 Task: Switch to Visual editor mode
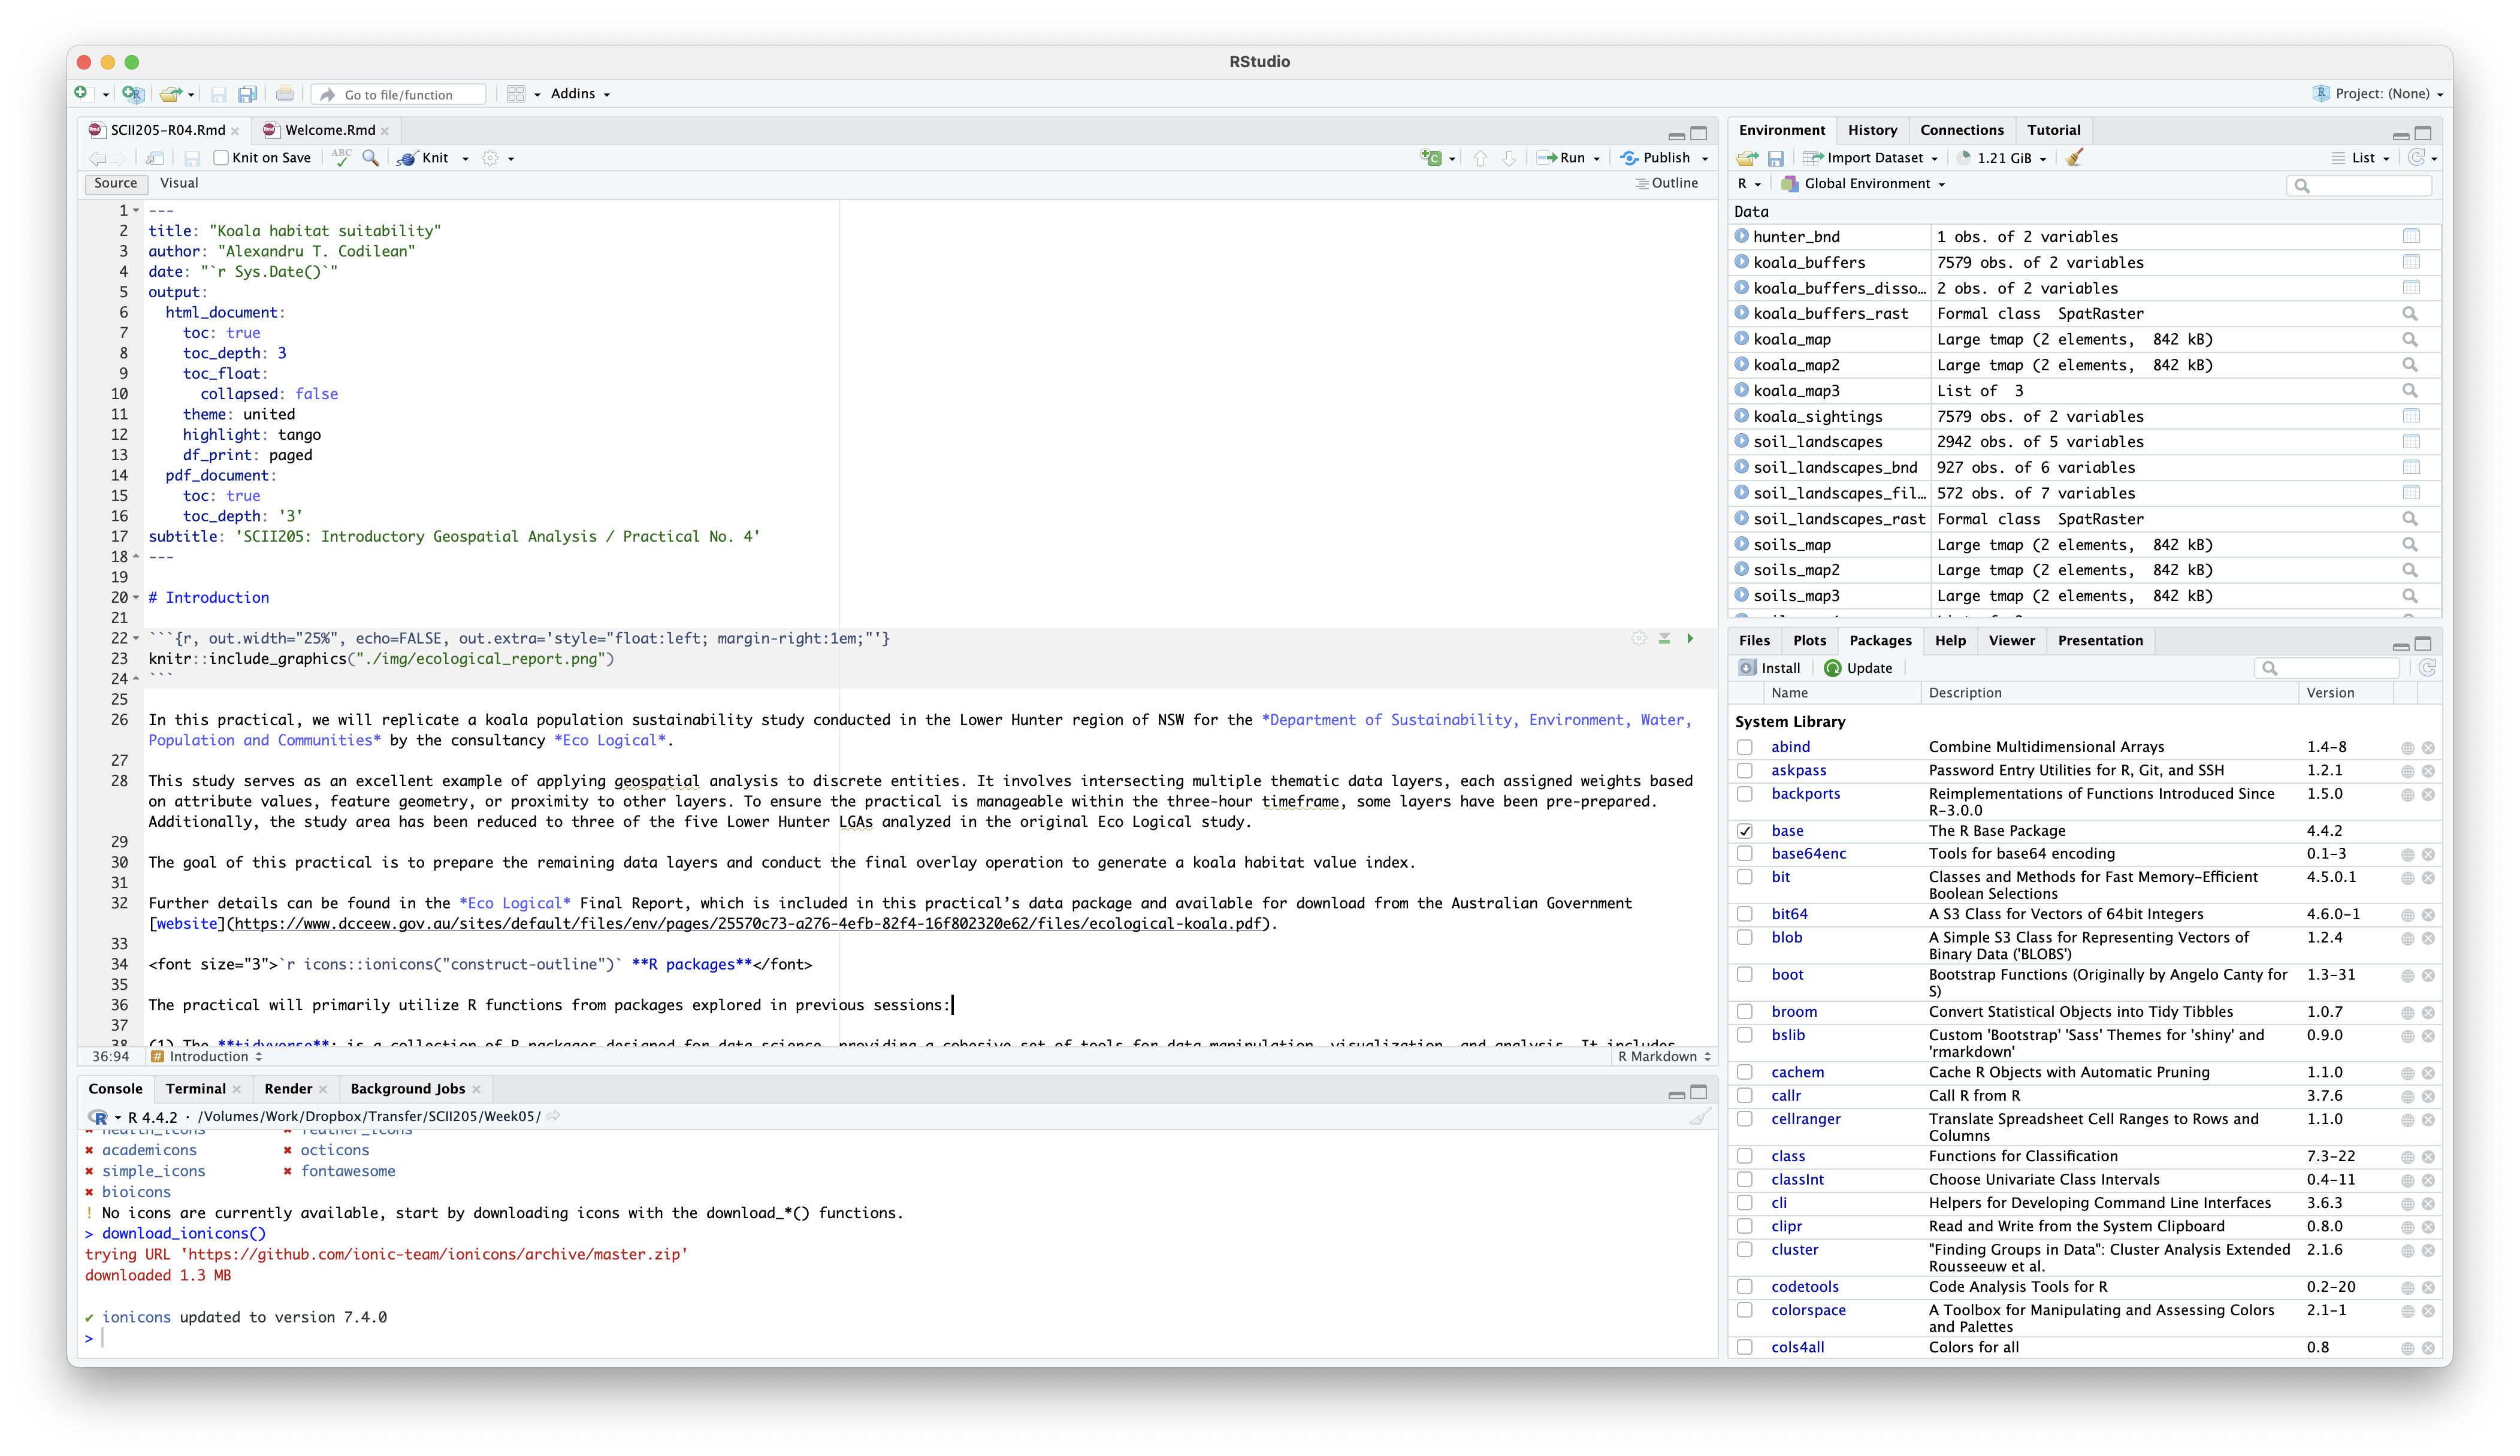(x=179, y=183)
